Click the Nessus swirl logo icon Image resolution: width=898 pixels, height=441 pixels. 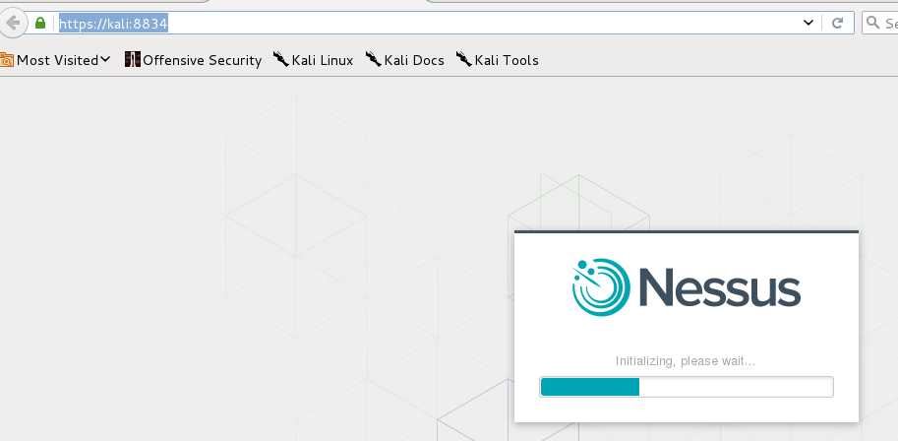(x=601, y=287)
